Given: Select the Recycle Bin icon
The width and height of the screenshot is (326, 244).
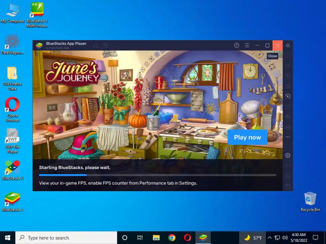Looking at the screenshot, I should 310,202.
